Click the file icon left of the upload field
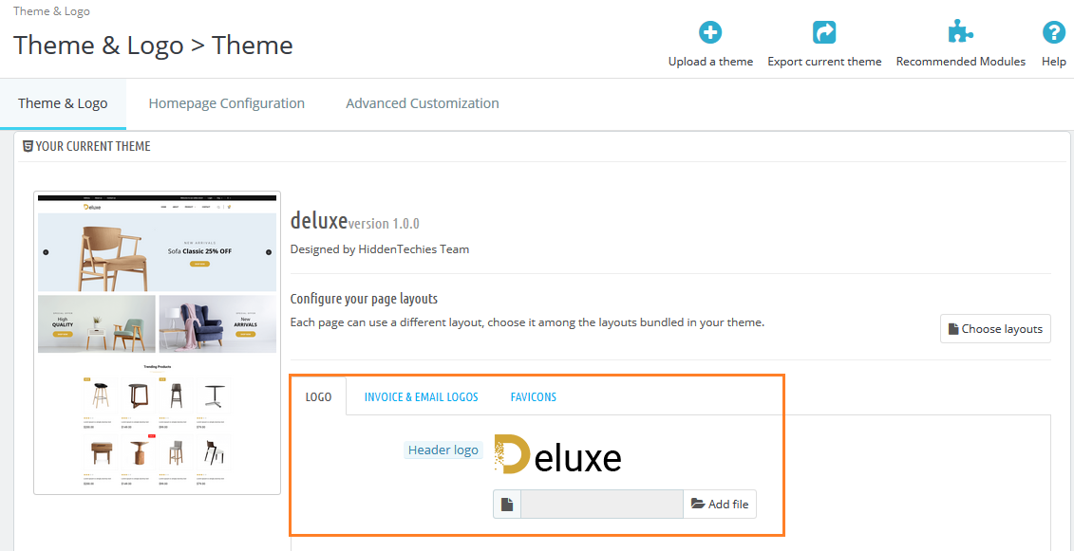 507,505
